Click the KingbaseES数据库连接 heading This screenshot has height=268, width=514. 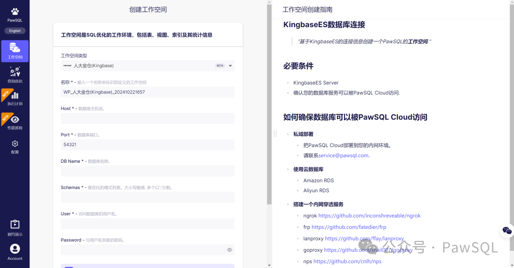(x=324, y=25)
